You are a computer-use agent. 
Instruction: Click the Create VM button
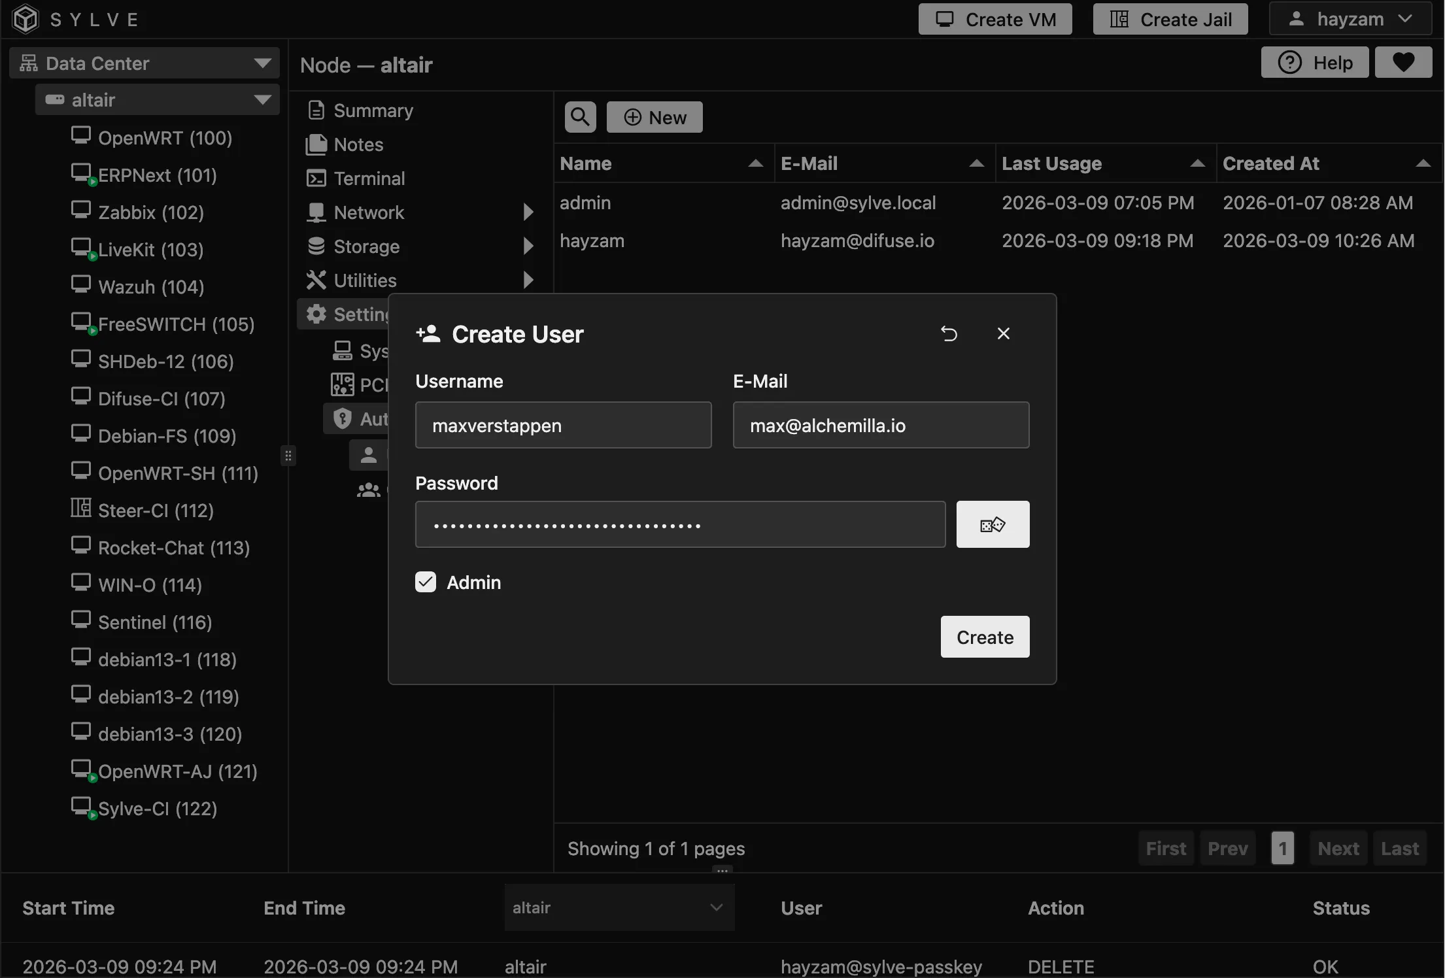coord(995,19)
